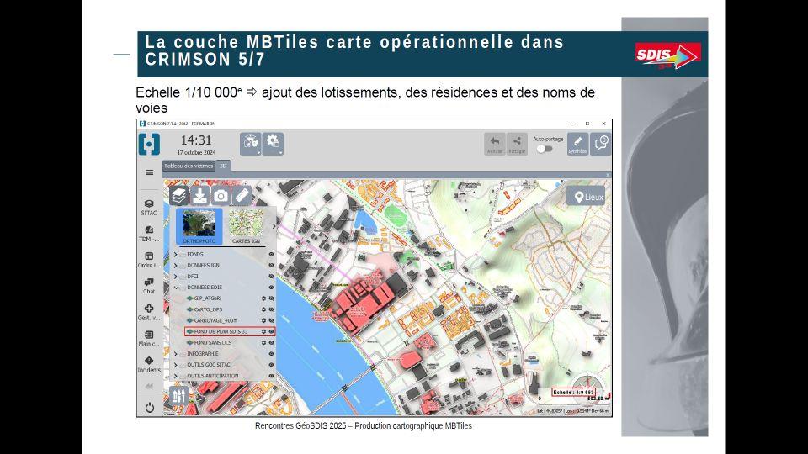This screenshot has height=454, width=808.
Task: Click the compass rose on the map
Action: pos(586,387)
